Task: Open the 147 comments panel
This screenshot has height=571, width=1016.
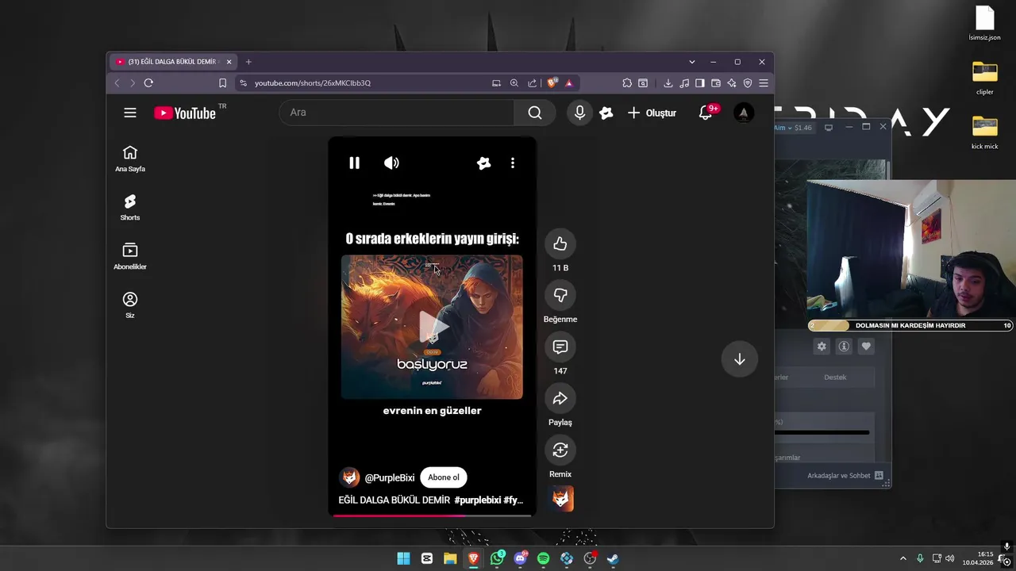Action: (560, 347)
